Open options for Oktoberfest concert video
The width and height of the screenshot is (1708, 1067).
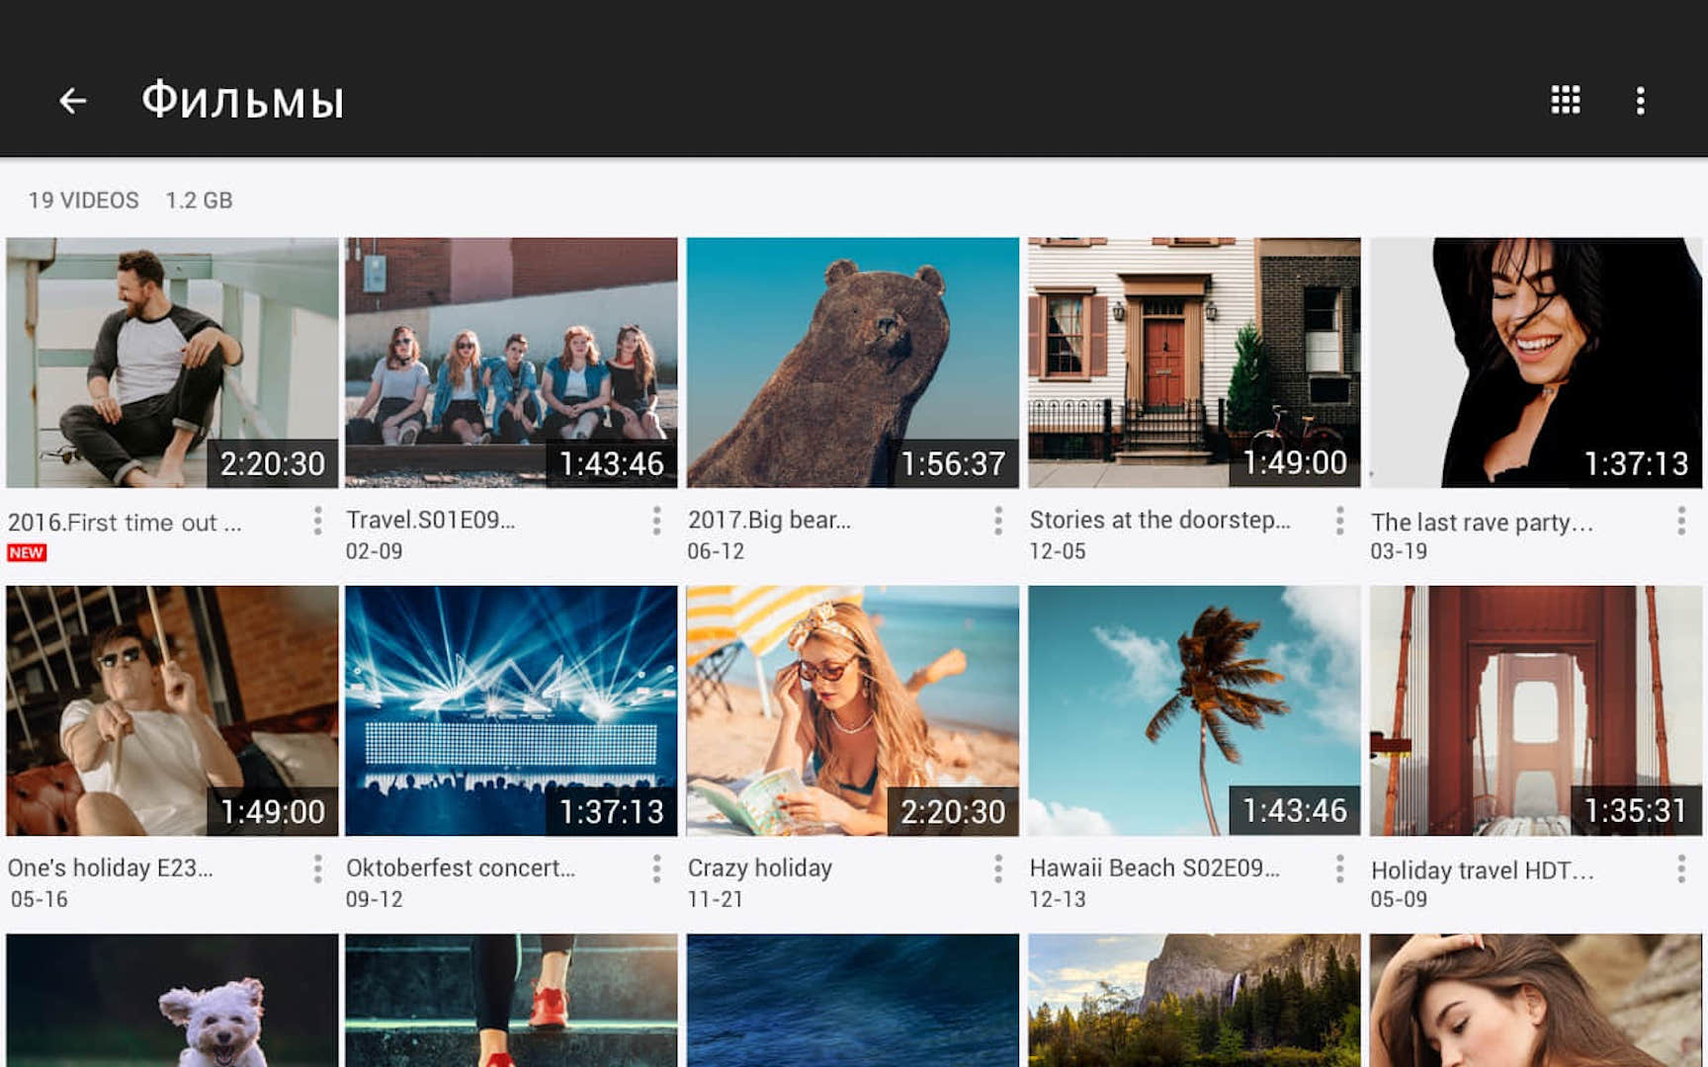click(656, 868)
